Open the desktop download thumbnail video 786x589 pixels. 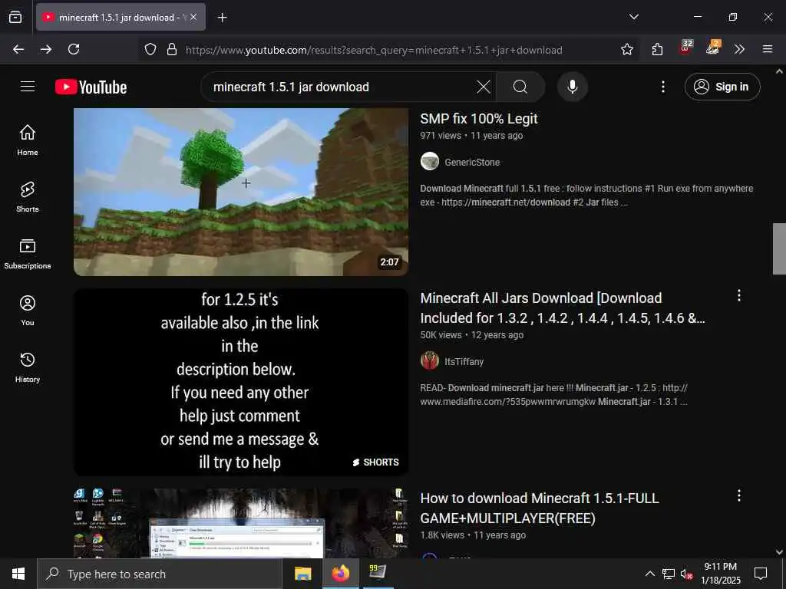(241, 523)
